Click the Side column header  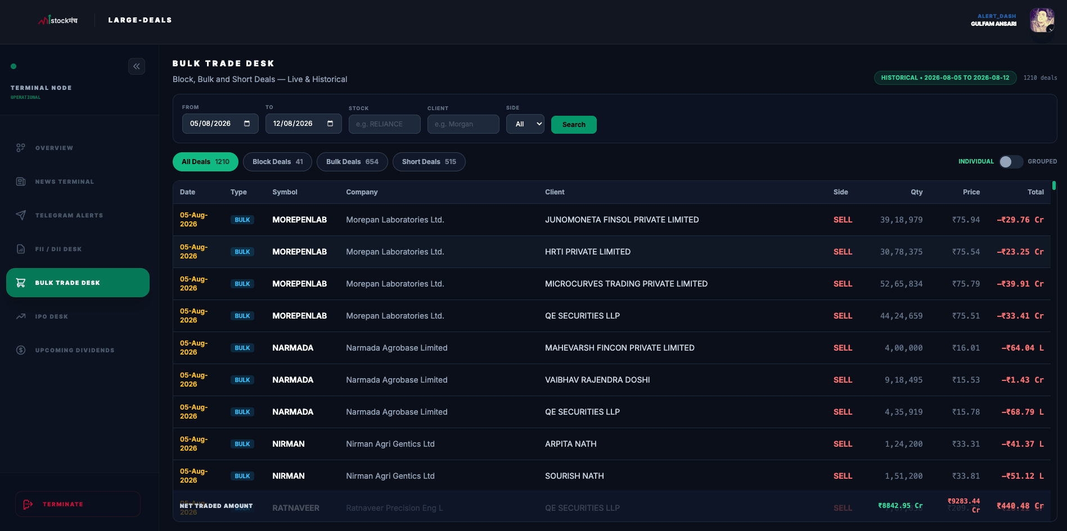(841, 192)
